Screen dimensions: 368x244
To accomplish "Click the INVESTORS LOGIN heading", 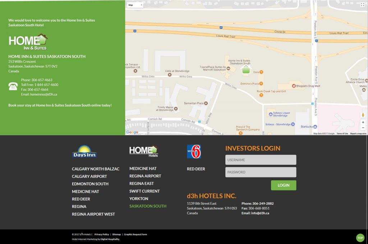I will point(253,148).
